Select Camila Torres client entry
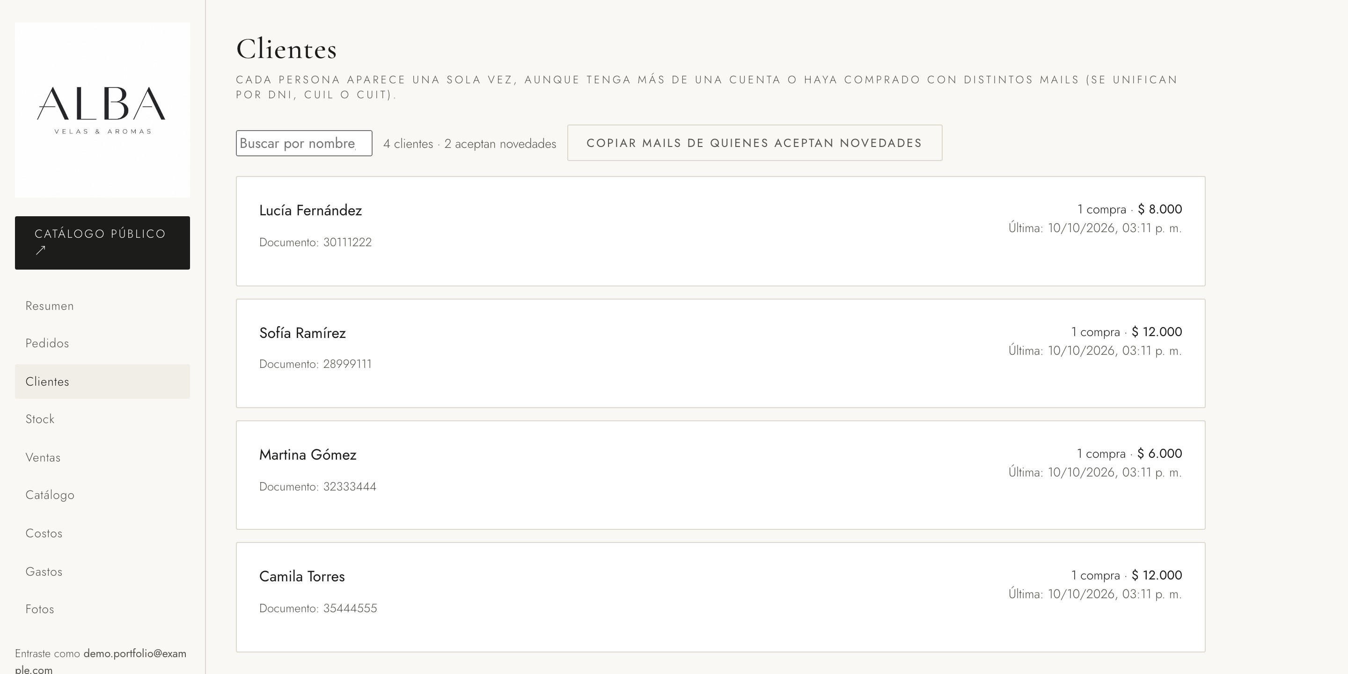 (721, 597)
